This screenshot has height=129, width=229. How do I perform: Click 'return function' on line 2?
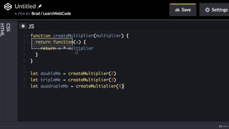pyautogui.click(x=54, y=42)
